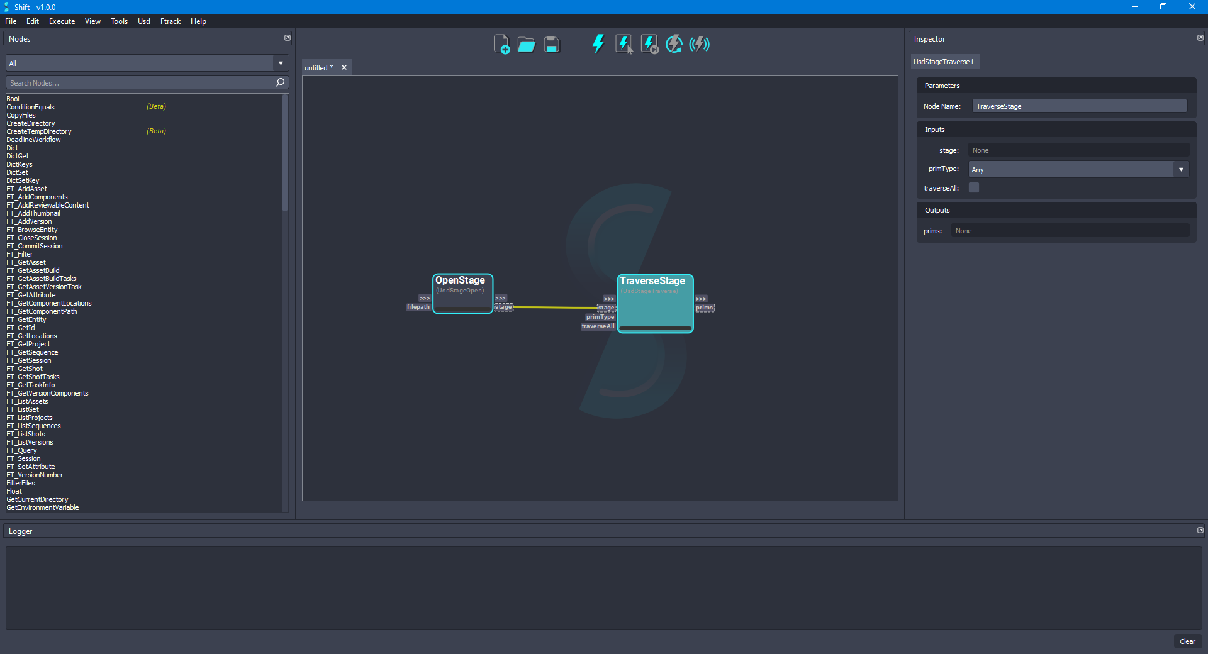This screenshot has width=1208, height=654.
Task: Execute only the selected nodes
Action: [x=624, y=44]
